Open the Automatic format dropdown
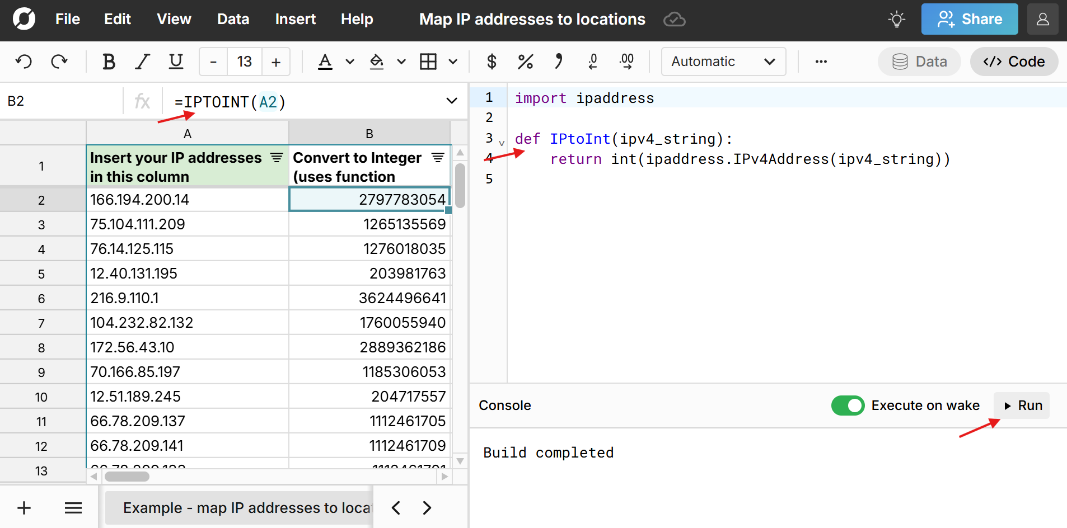 tap(723, 62)
